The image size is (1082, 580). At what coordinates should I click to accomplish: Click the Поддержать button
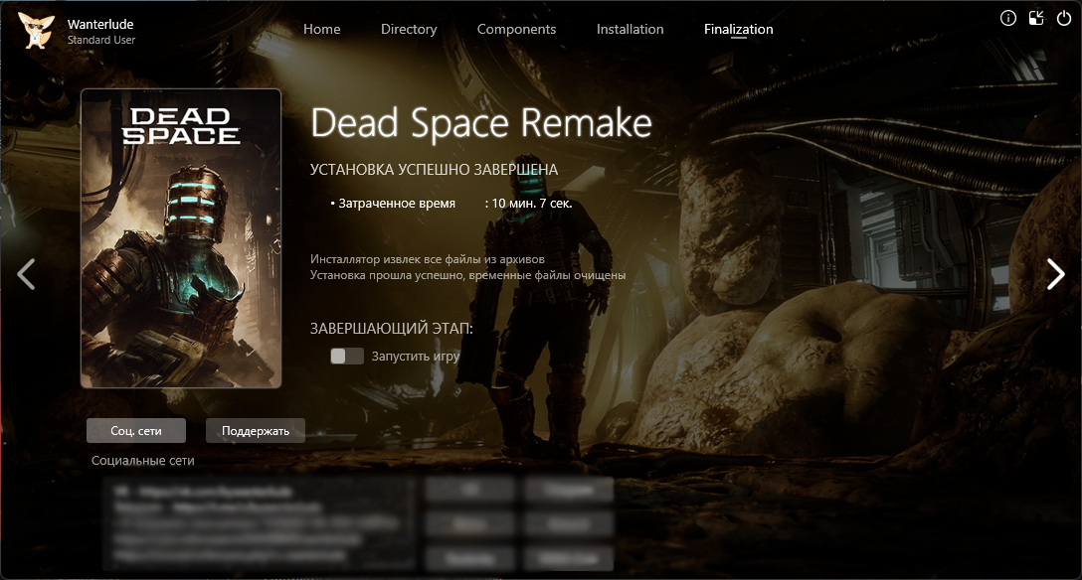point(255,430)
